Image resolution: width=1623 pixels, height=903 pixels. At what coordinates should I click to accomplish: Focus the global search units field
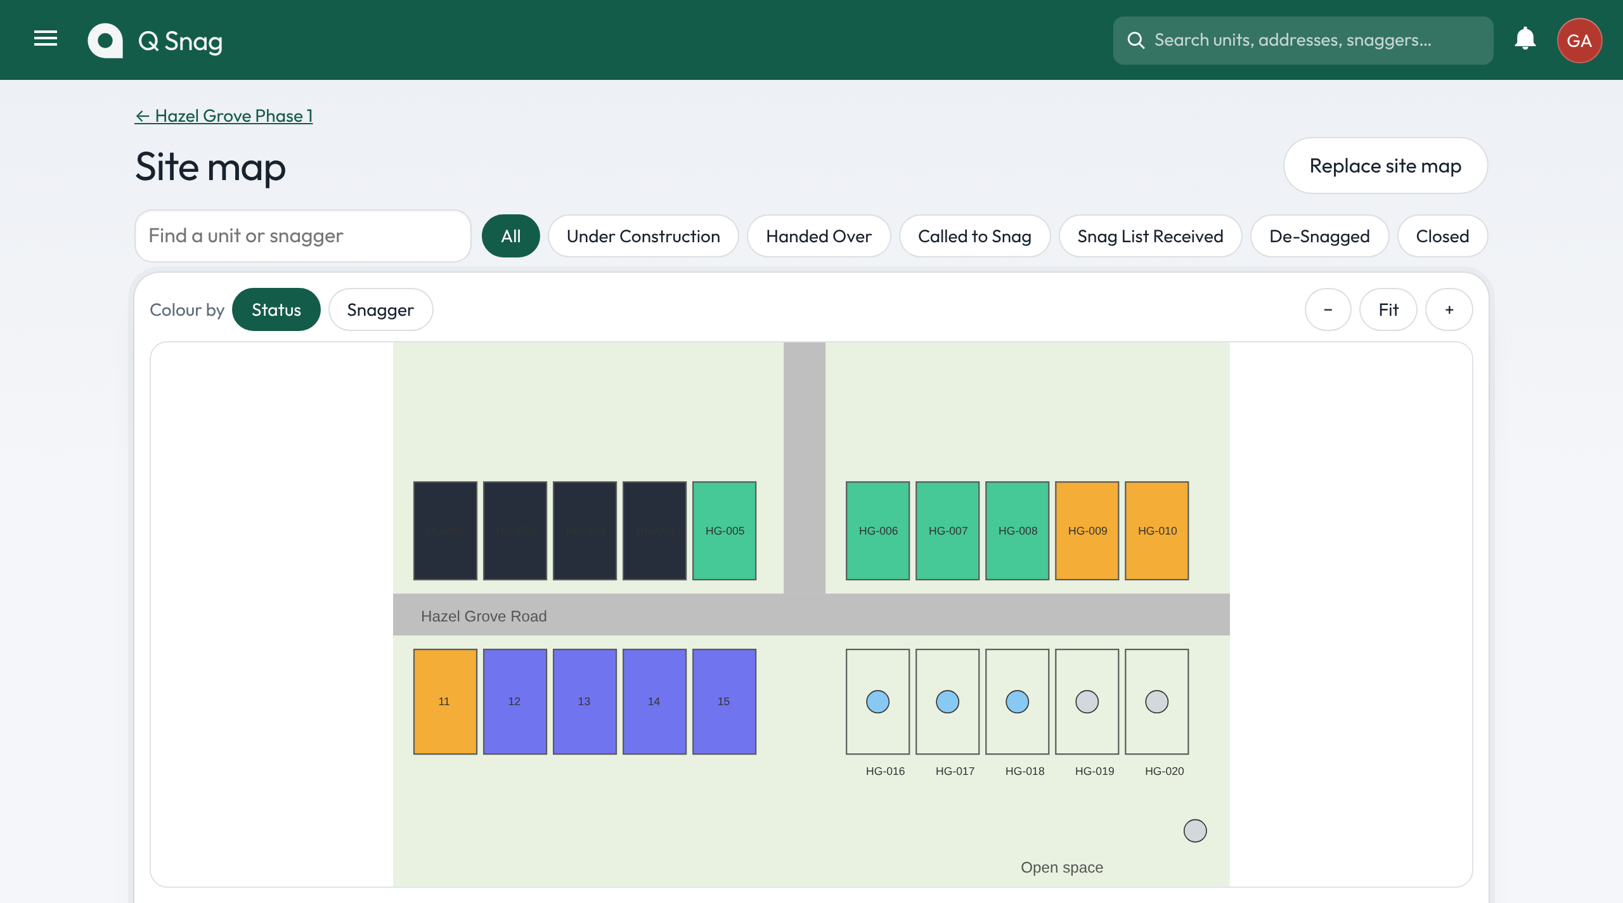1303,41
